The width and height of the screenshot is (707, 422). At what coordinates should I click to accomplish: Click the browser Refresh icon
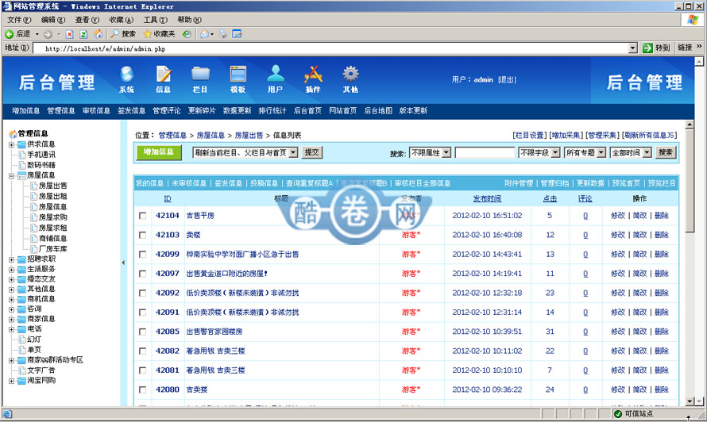tap(83, 34)
